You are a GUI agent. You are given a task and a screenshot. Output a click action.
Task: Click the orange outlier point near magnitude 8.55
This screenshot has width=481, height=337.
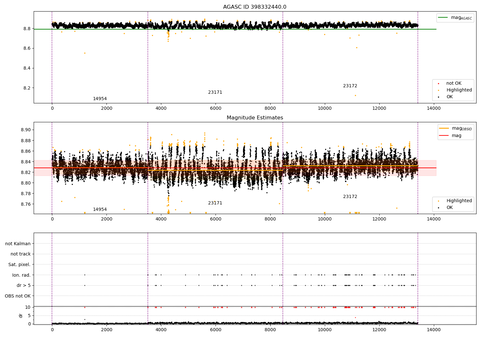pos(85,53)
